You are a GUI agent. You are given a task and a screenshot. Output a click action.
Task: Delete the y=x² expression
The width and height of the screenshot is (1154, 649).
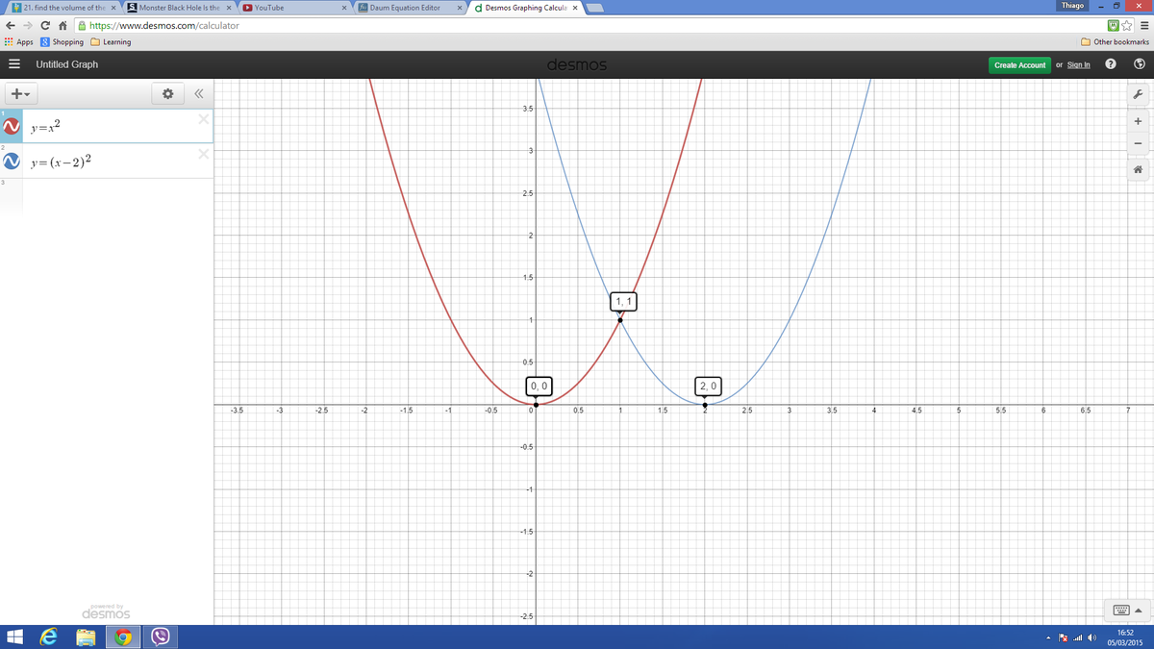203,120
